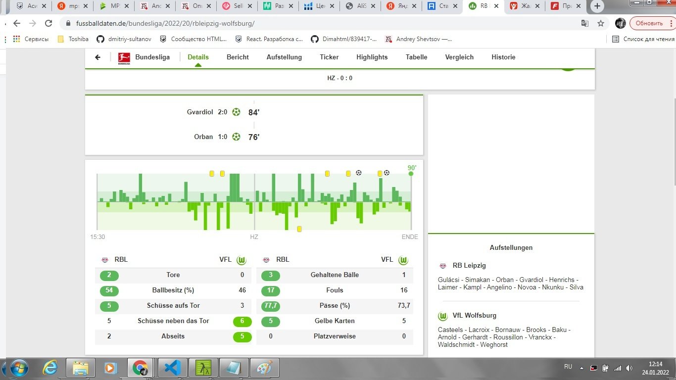Viewport: 676px width, 380px height.
Task: Open the Highlights tab
Action: [x=372, y=57]
